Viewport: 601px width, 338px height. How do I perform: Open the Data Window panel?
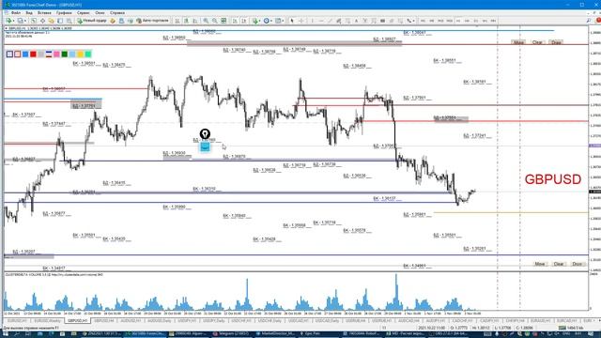[x=42, y=21]
